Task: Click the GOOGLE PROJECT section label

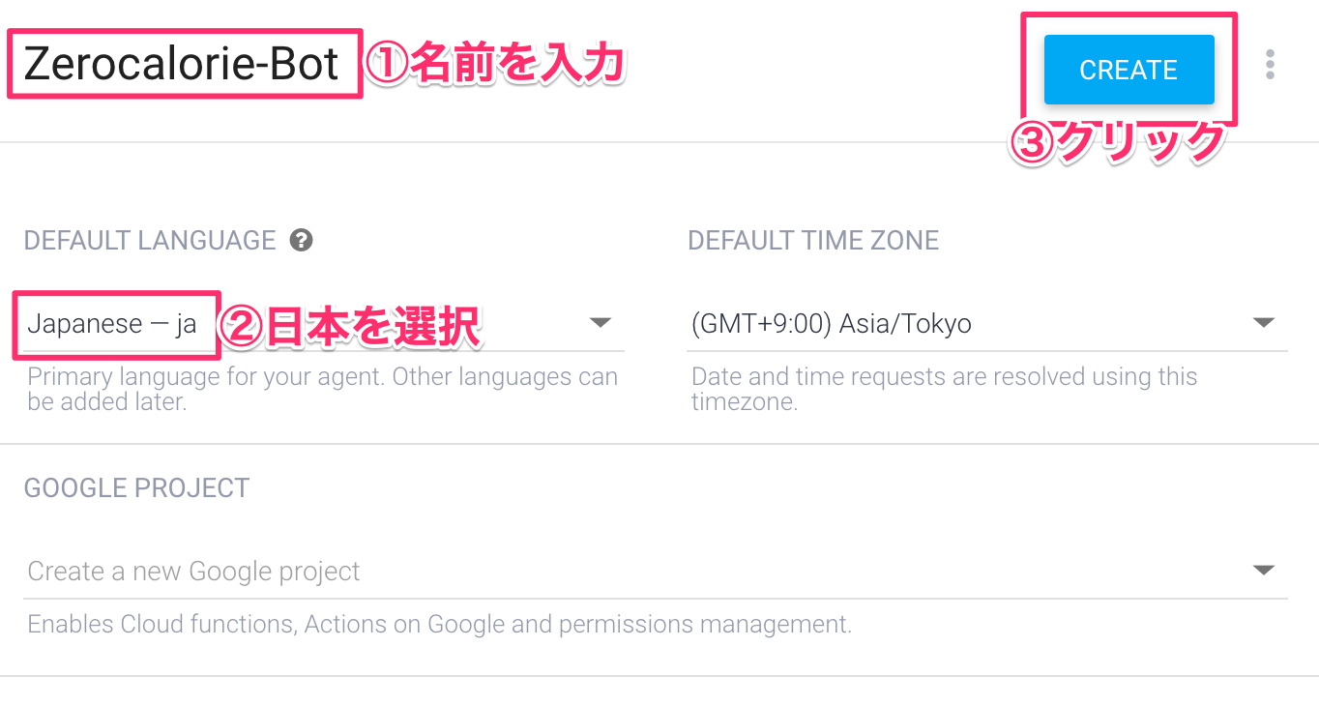Action: click(136, 488)
